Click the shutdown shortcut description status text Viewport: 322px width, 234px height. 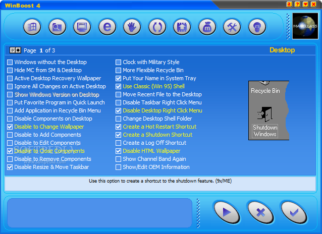click(x=160, y=181)
